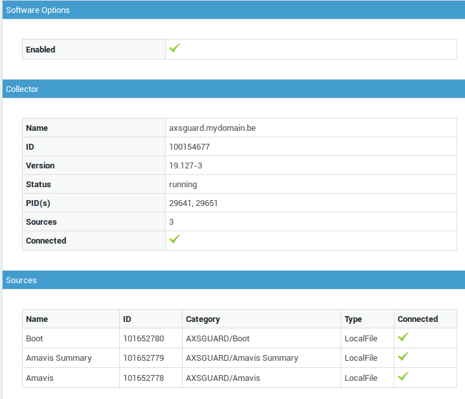Click the Collector section header
Screen dimensions: 465x399
pyautogui.click(x=234, y=89)
